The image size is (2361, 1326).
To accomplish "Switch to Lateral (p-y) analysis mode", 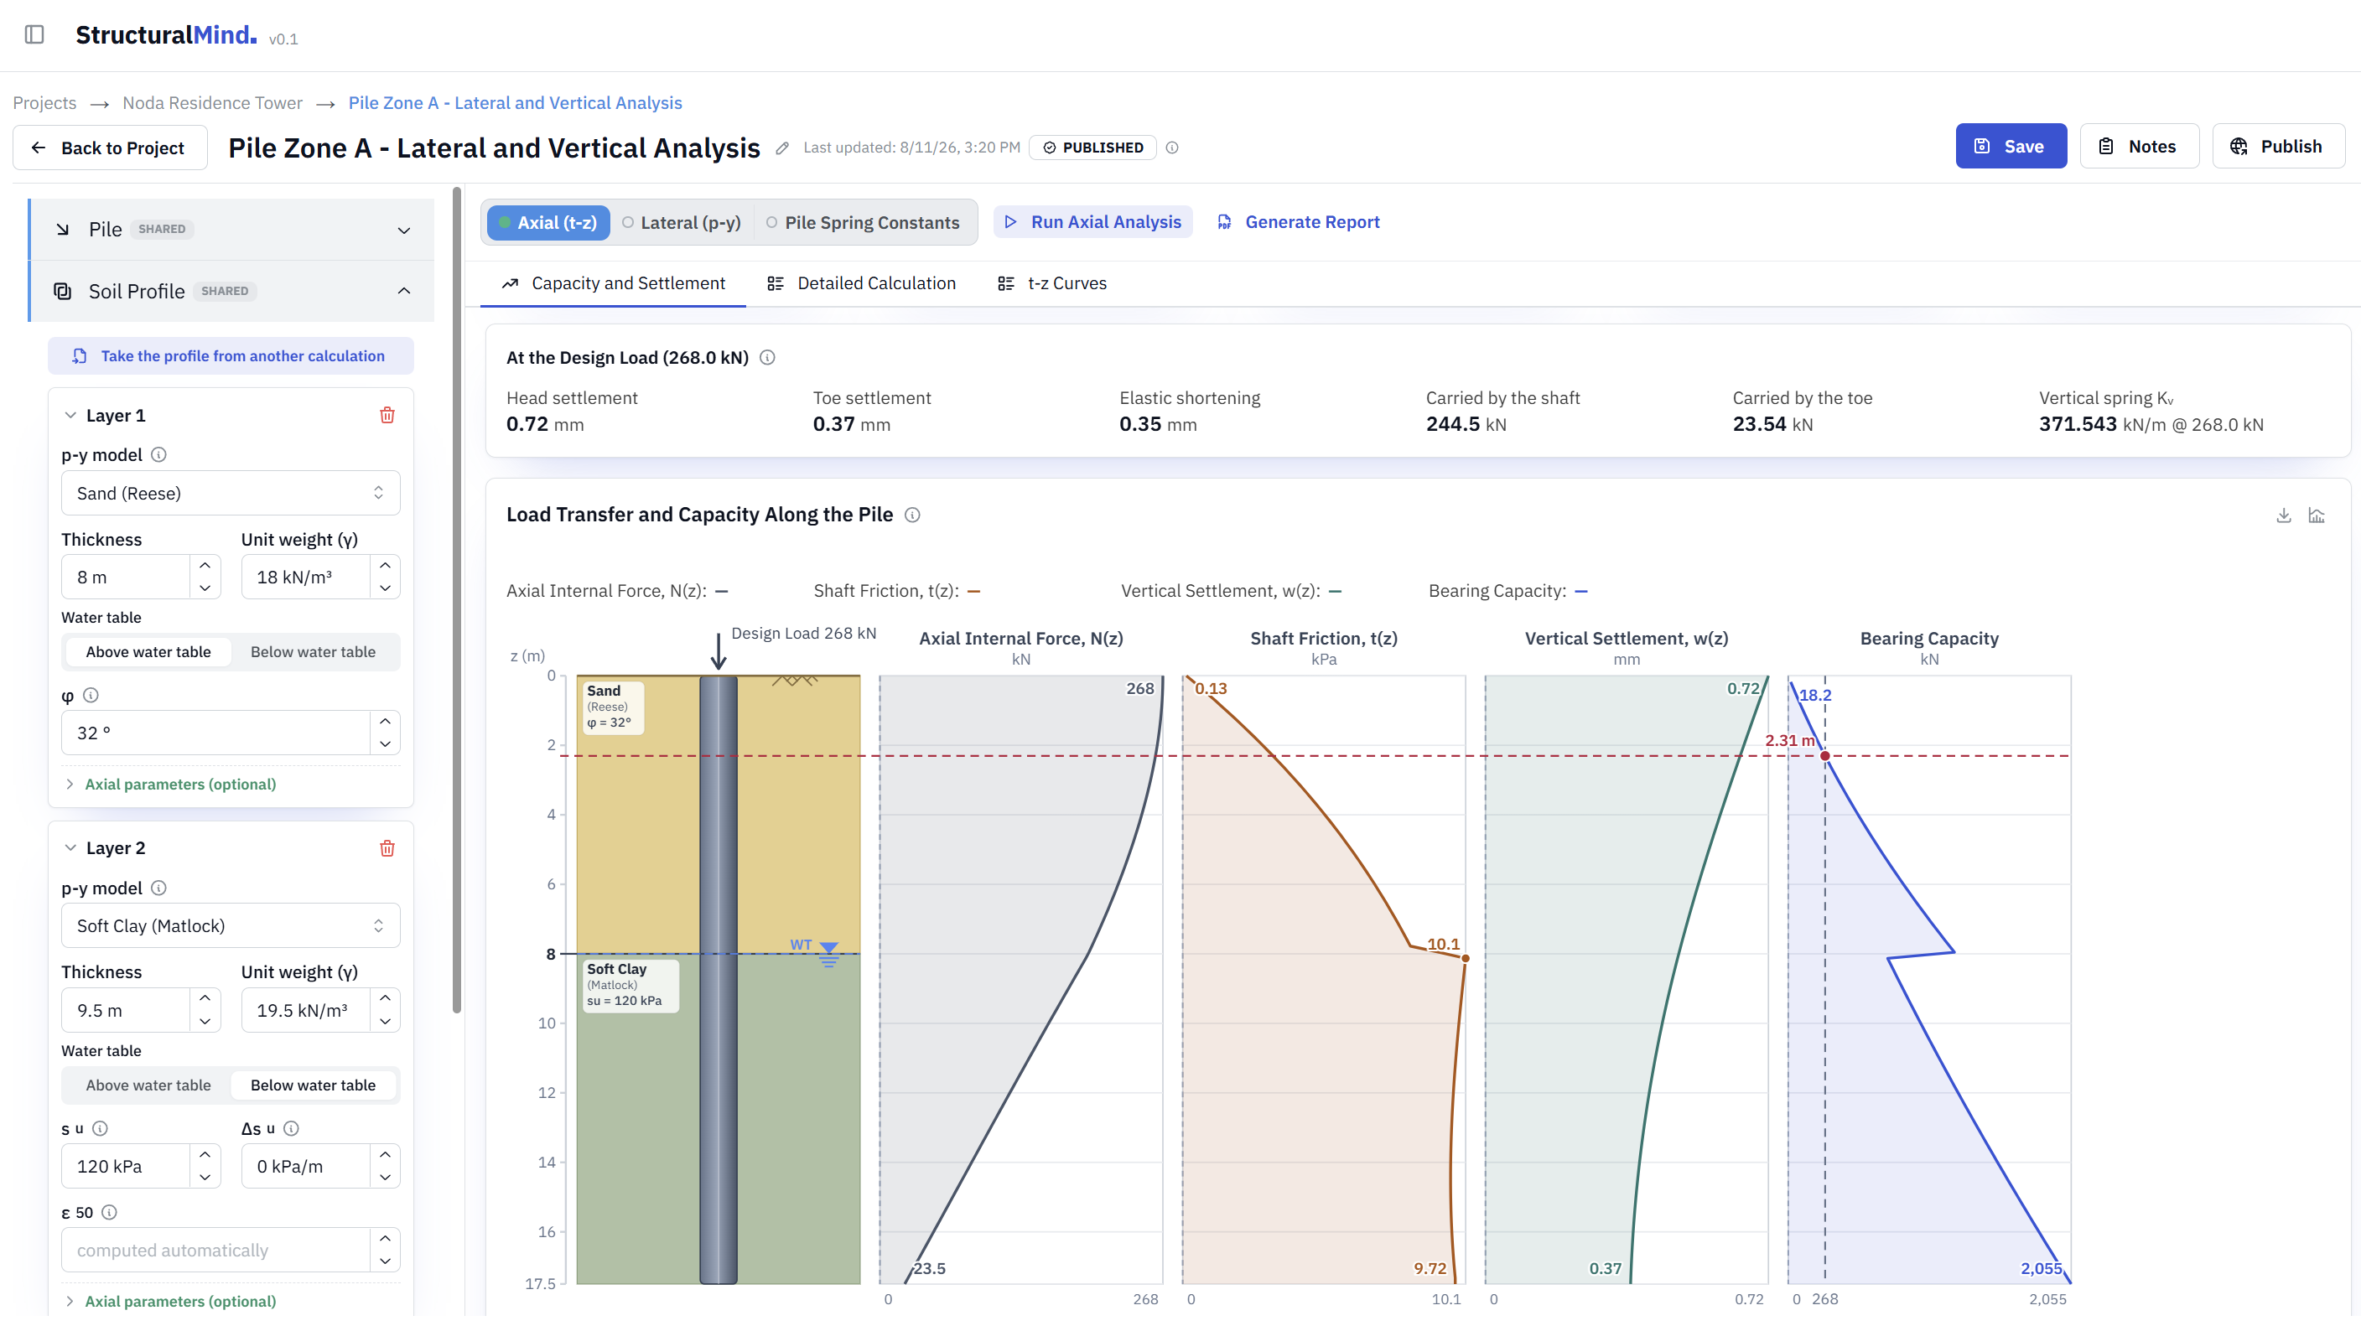I will coord(682,223).
